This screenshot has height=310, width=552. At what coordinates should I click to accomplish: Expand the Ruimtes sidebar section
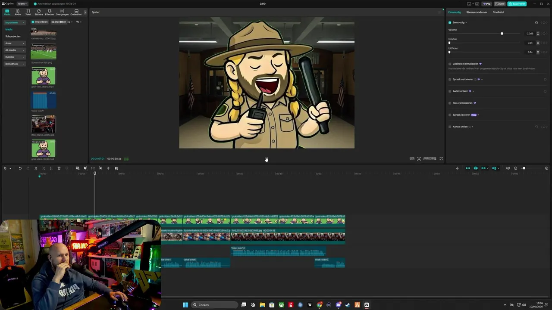pos(24,57)
